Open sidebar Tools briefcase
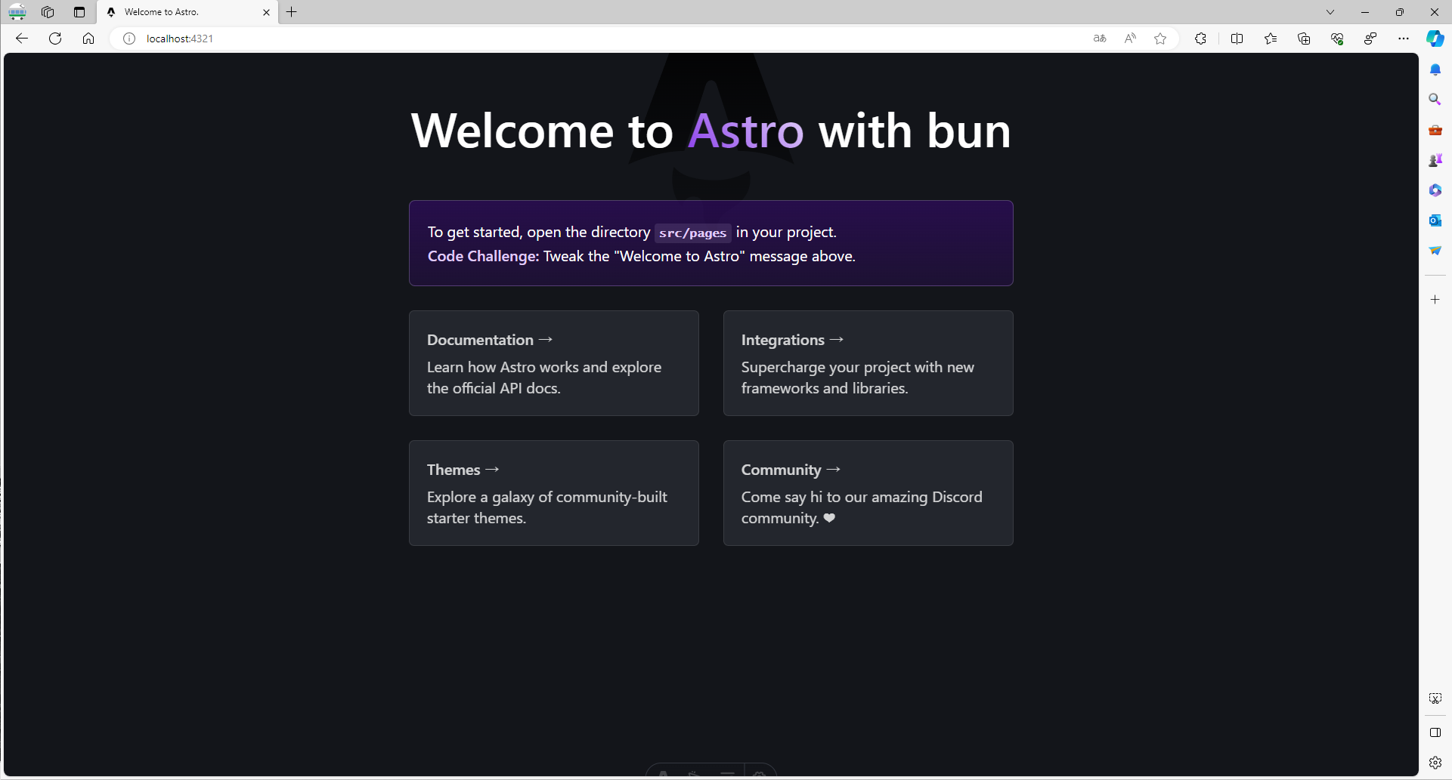 pos(1435,130)
